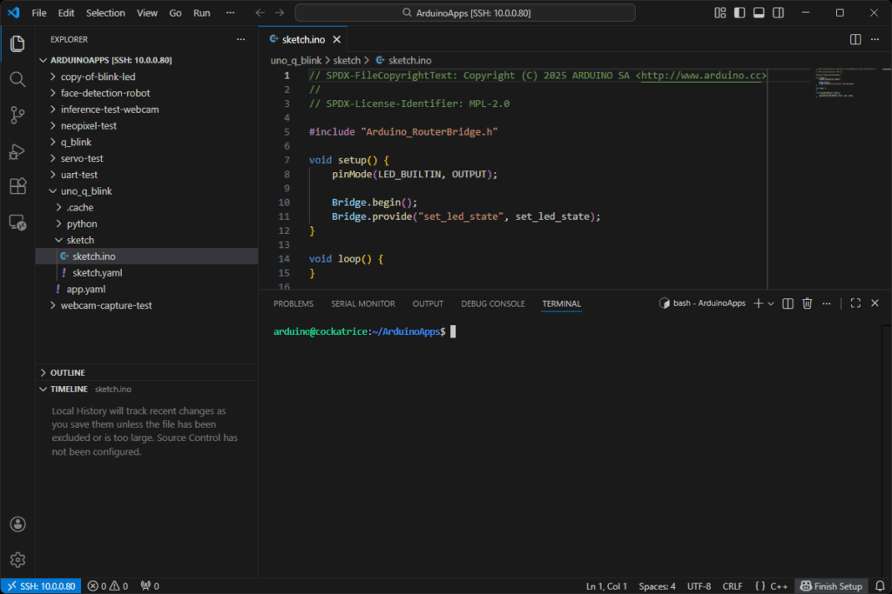Viewport: 892px width, 594px height.
Task: Click the code minimap preview
Action: pos(835,83)
